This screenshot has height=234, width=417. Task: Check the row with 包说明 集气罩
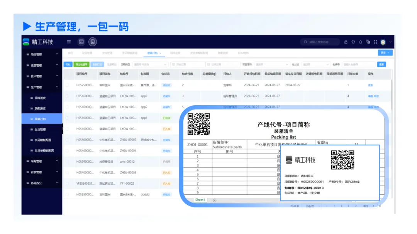click(67, 85)
